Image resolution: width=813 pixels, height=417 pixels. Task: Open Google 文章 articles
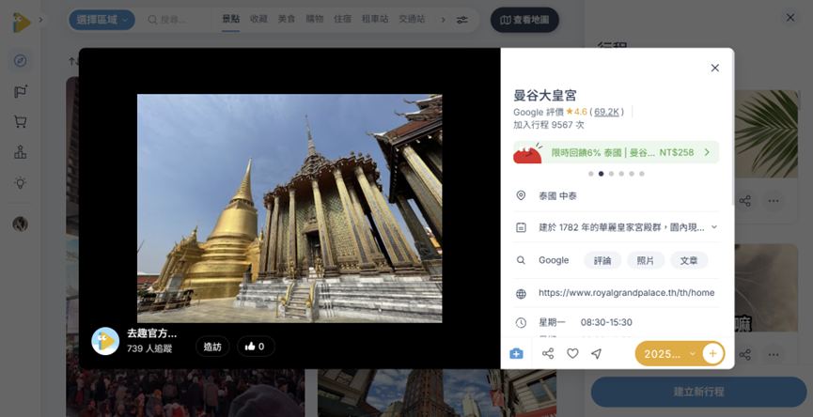(x=689, y=260)
